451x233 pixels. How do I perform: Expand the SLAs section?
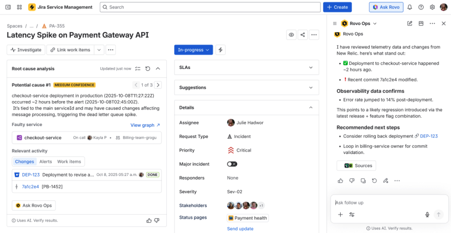click(247, 67)
